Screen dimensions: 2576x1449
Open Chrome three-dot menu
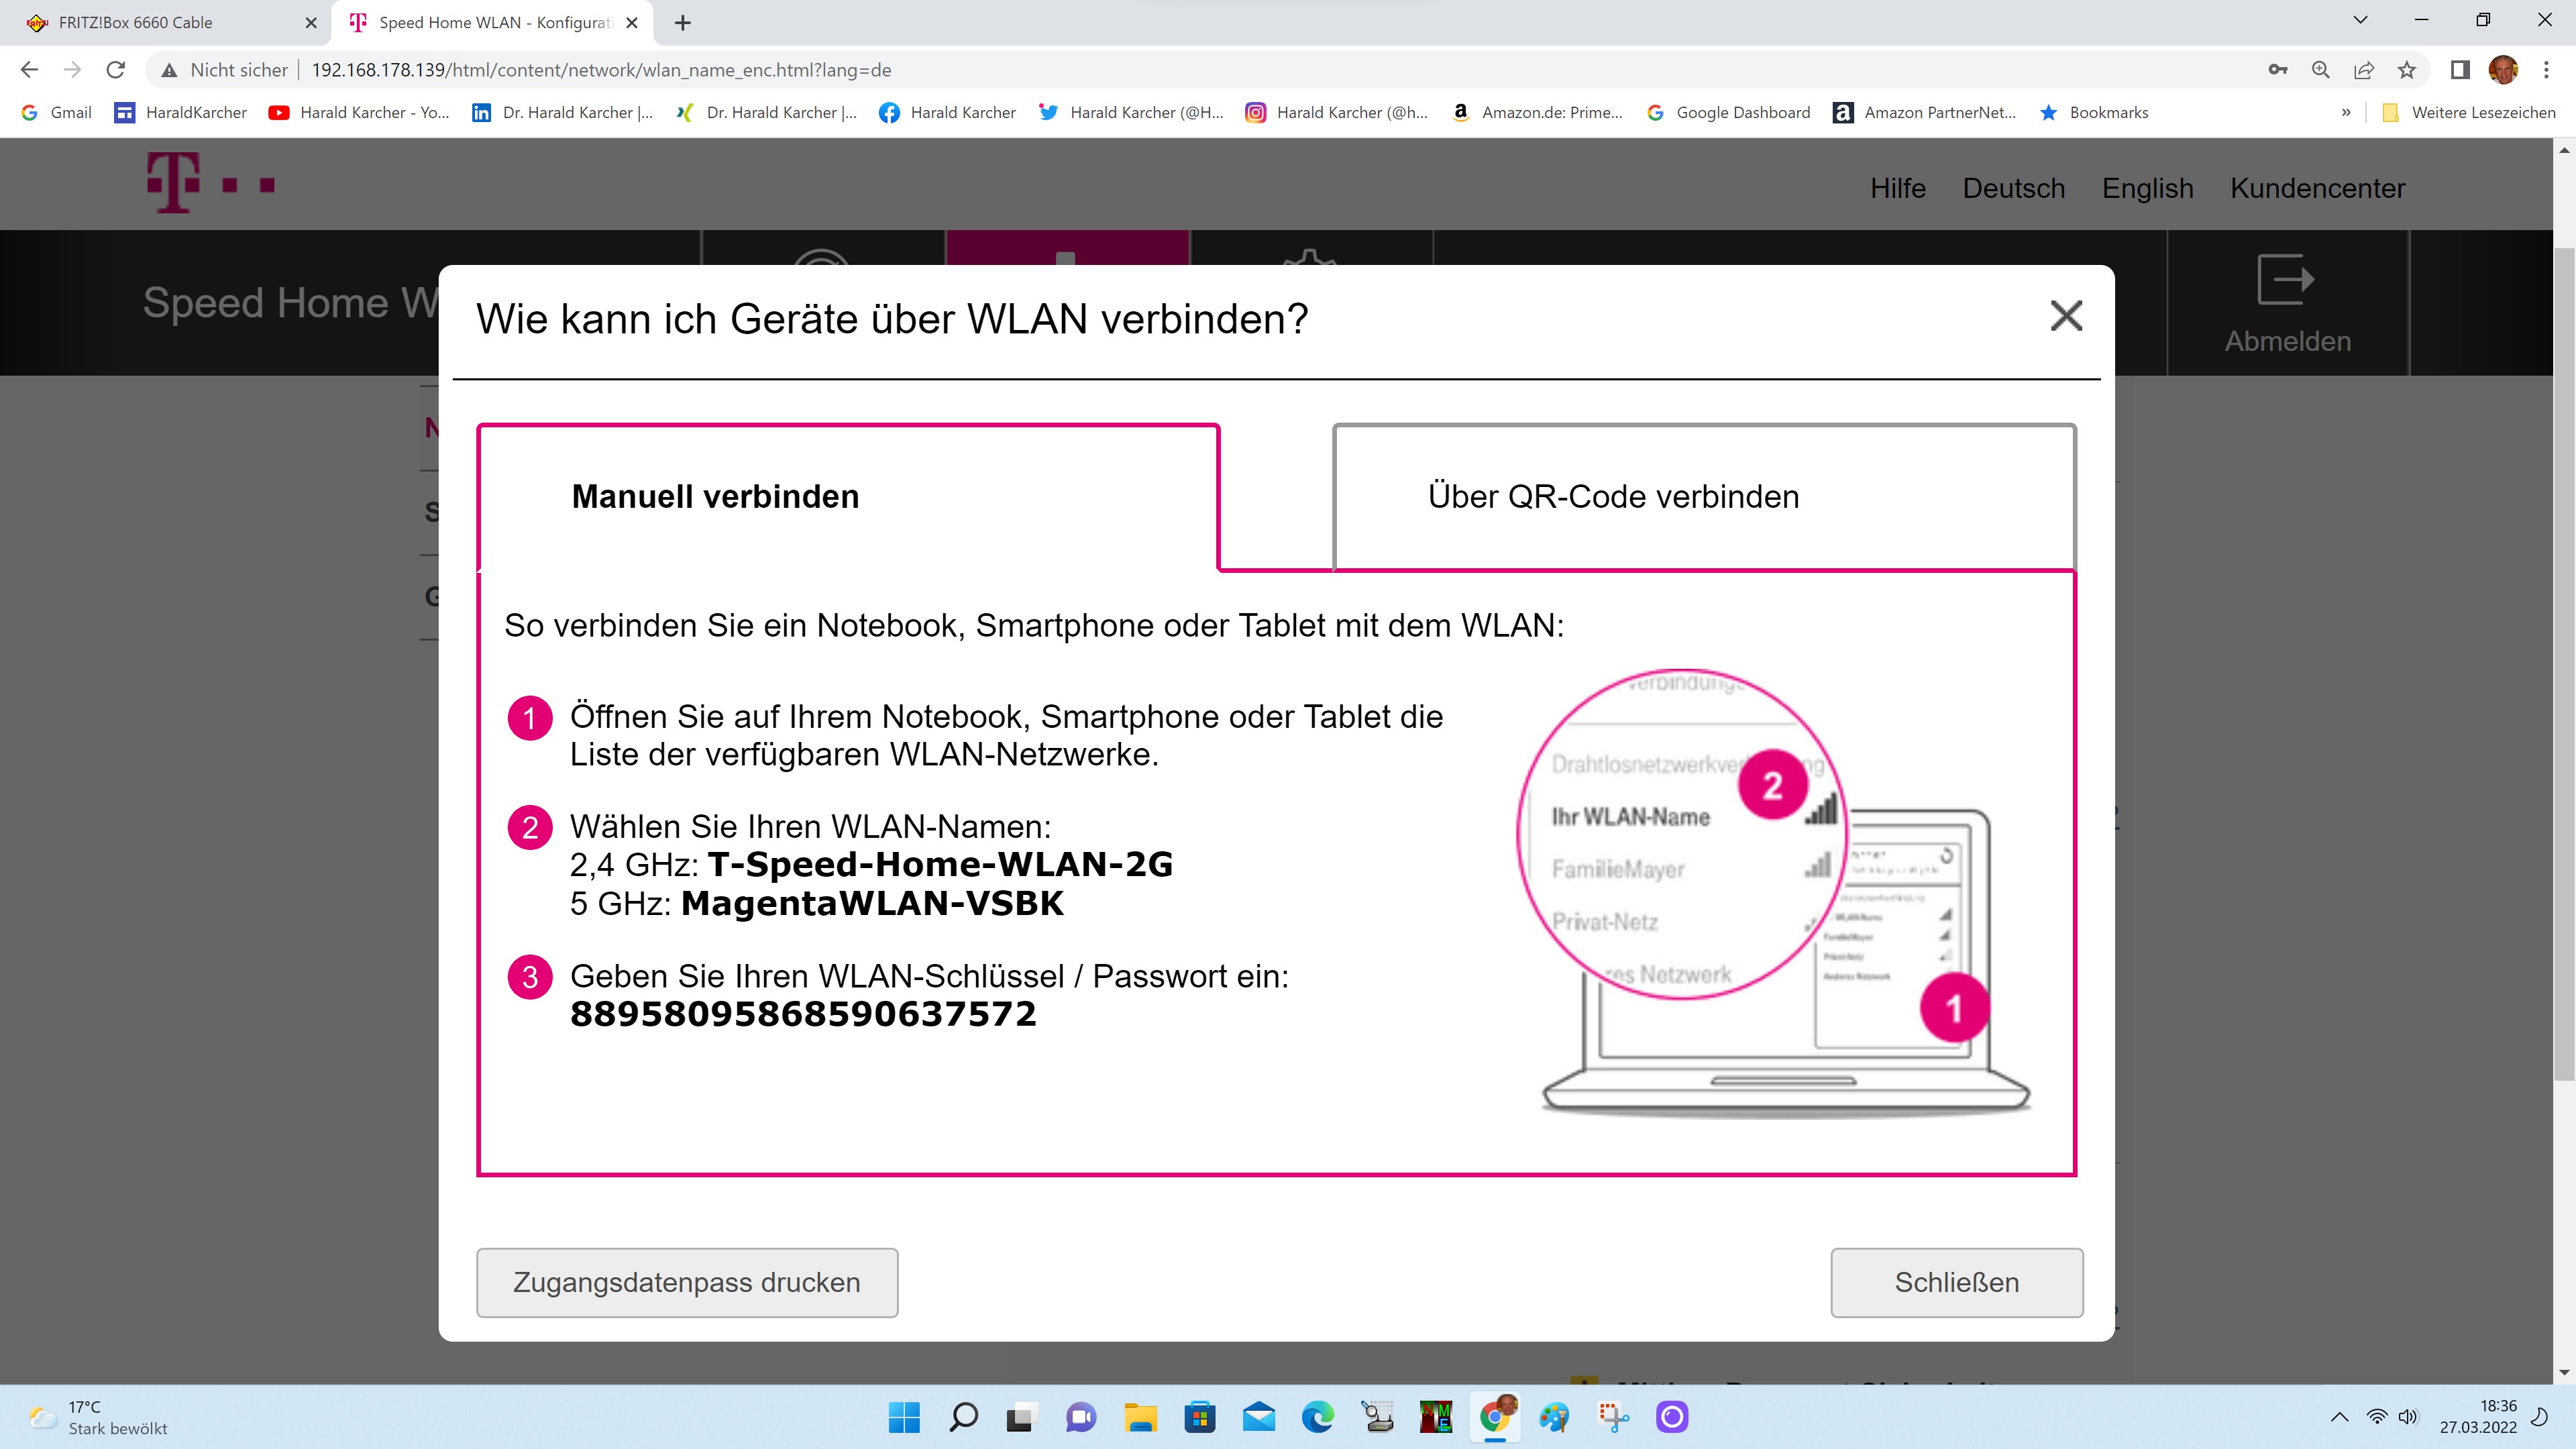[2546, 70]
